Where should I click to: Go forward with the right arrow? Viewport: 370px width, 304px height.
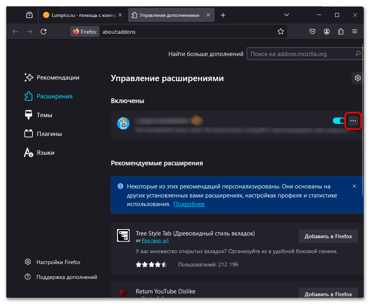[29, 32]
